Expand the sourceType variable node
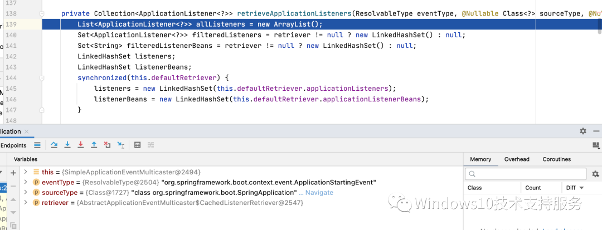The image size is (602, 230). (x=26, y=193)
